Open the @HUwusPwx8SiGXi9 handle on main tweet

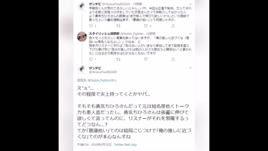[103, 72]
